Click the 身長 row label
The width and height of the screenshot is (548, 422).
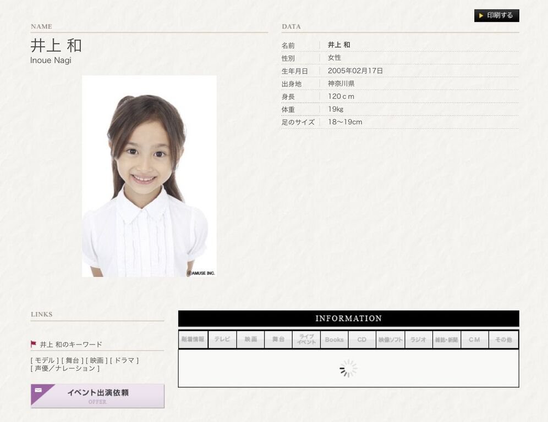pos(288,97)
